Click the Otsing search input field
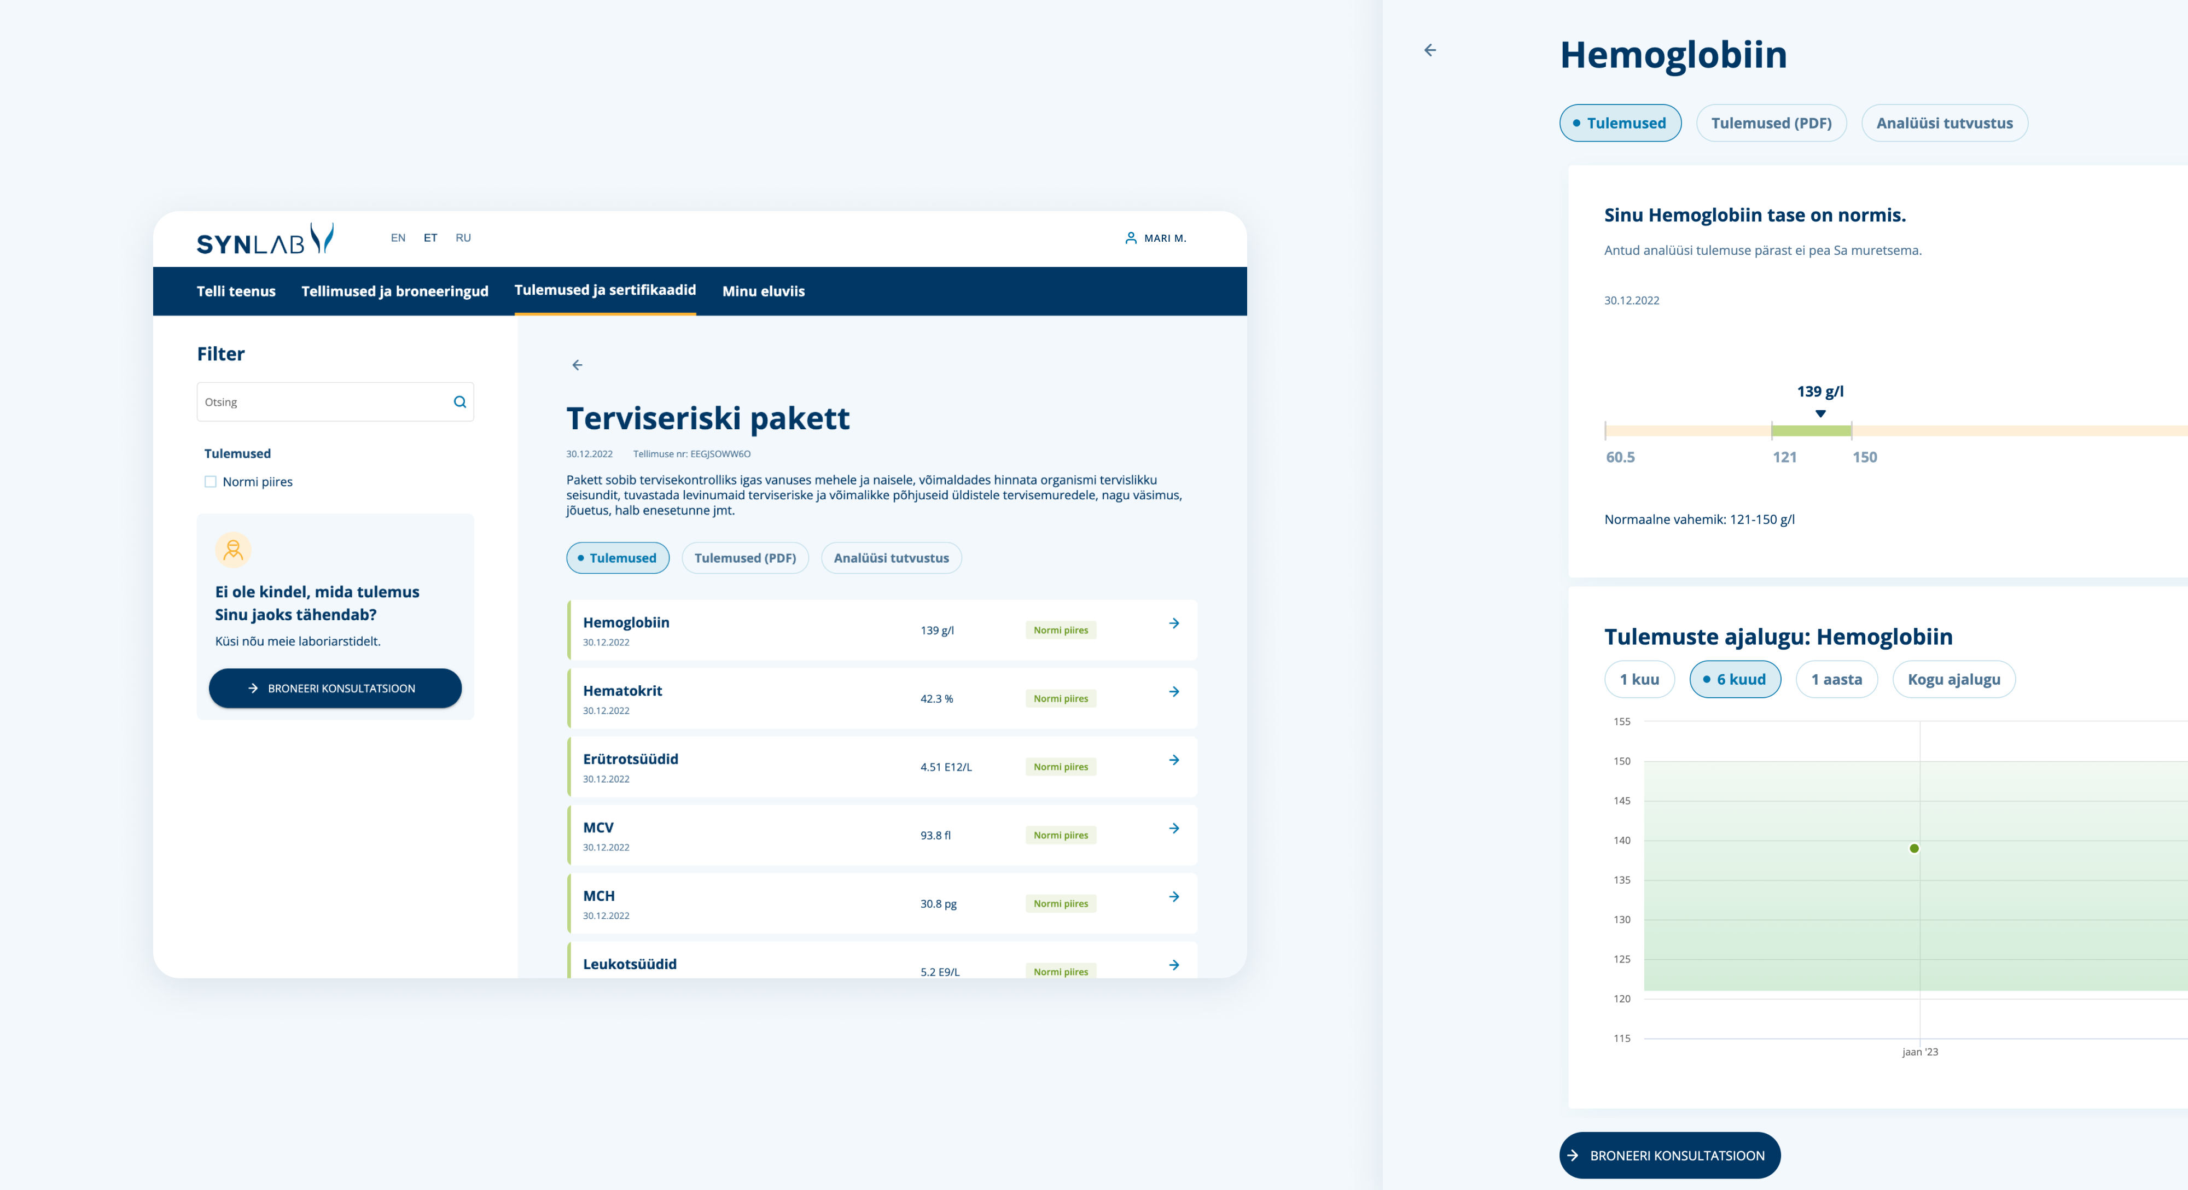The image size is (2188, 1190). tap(323, 402)
